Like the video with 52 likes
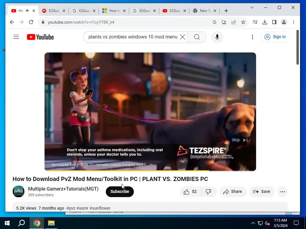The width and height of the screenshot is (306, 229). (190, 192)
